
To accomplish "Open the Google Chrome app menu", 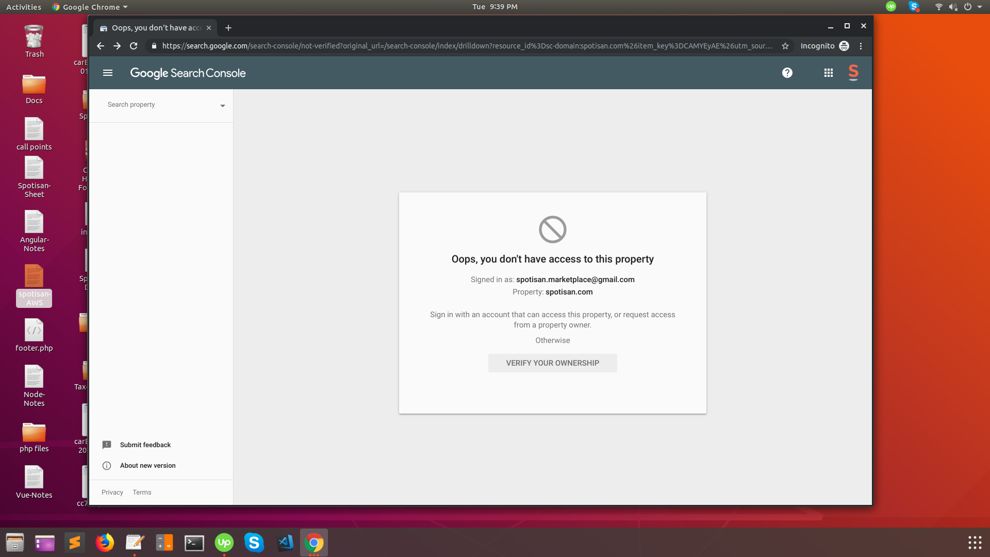I will pos(90,7).
